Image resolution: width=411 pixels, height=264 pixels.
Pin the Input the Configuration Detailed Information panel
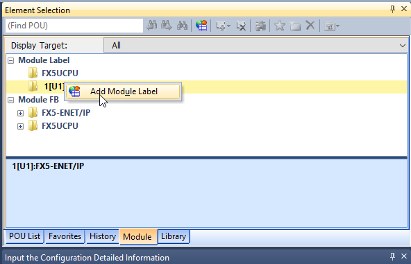point(392,256)
